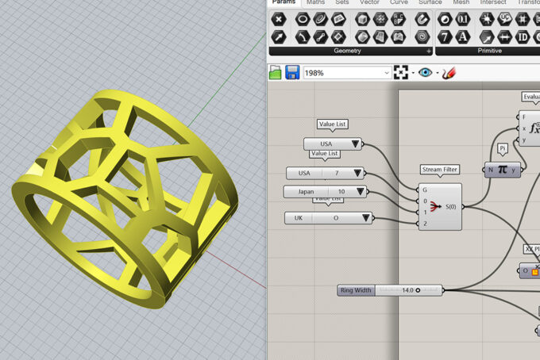Expand the UK O value list dropdown
The image size is (540, 360).
point(366,218)
